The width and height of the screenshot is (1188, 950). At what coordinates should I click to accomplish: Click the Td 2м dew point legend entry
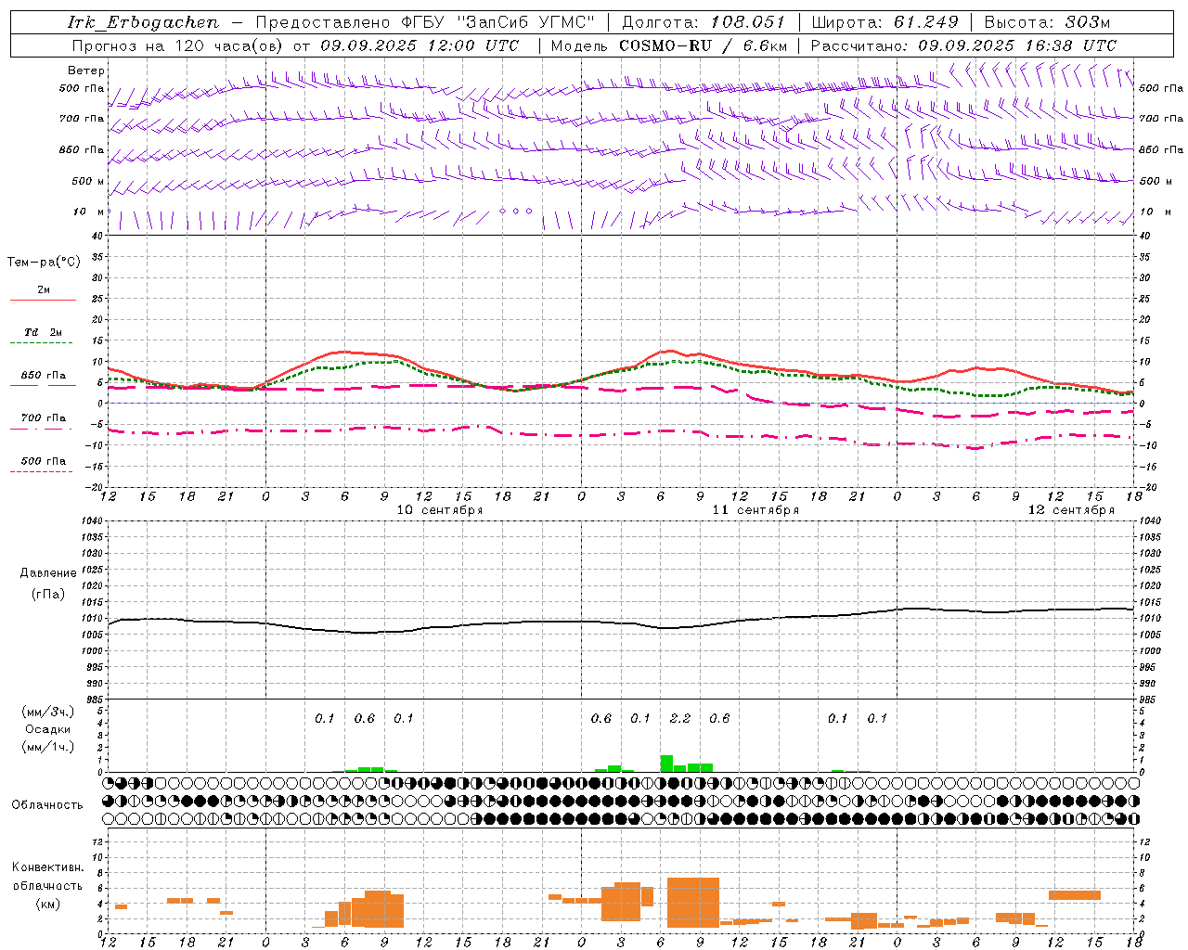click(44, 332)
